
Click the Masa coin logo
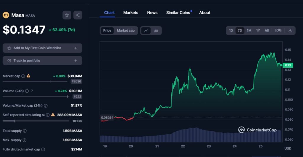click(x=6, y=15)
